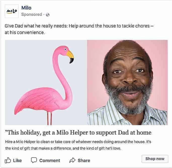The image size is (172, 168).
Task: Click the Shop now button
Action: (155, 159)
